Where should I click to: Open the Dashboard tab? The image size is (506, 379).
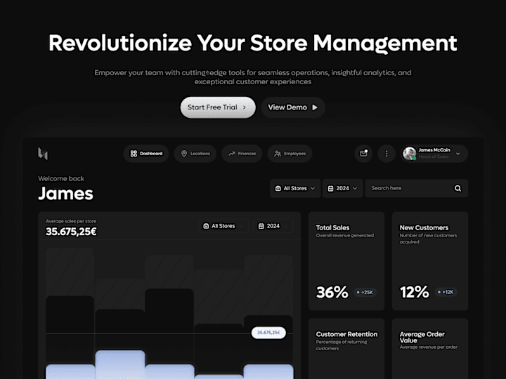pos(146,154)
